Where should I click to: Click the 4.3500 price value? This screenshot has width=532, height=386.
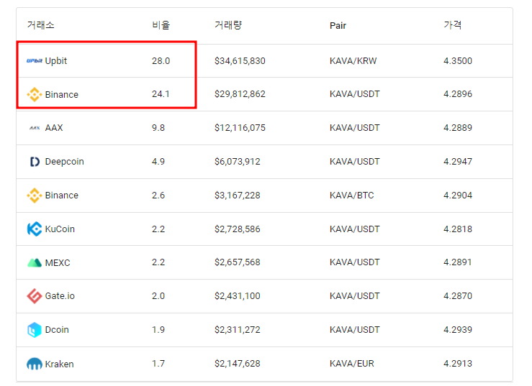tap(458, 61)
